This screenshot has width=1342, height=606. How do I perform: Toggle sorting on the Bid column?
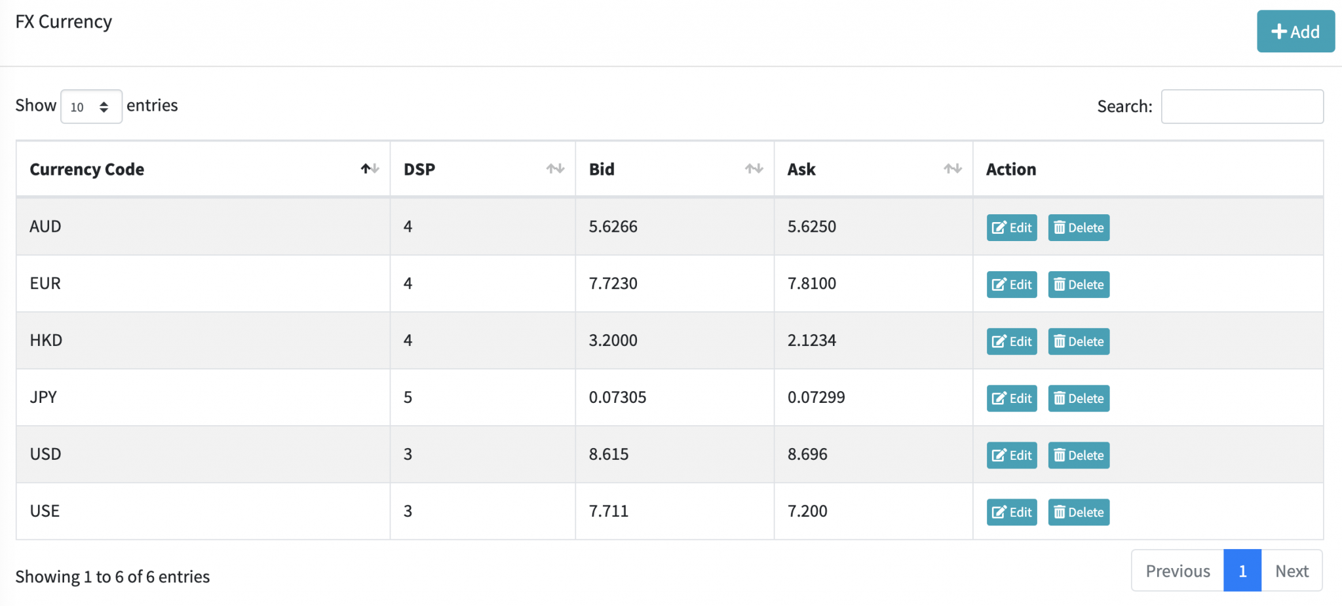tap(754, 168)
